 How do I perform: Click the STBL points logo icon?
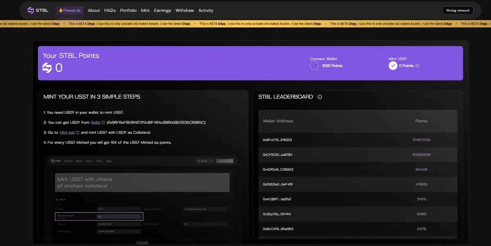[x=47, y=68]
